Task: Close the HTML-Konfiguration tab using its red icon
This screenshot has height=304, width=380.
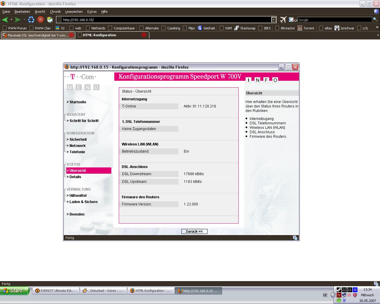Action: pyautogui.click(x=144, y=35)
